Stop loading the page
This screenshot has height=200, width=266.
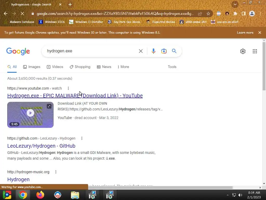(22, 14)
